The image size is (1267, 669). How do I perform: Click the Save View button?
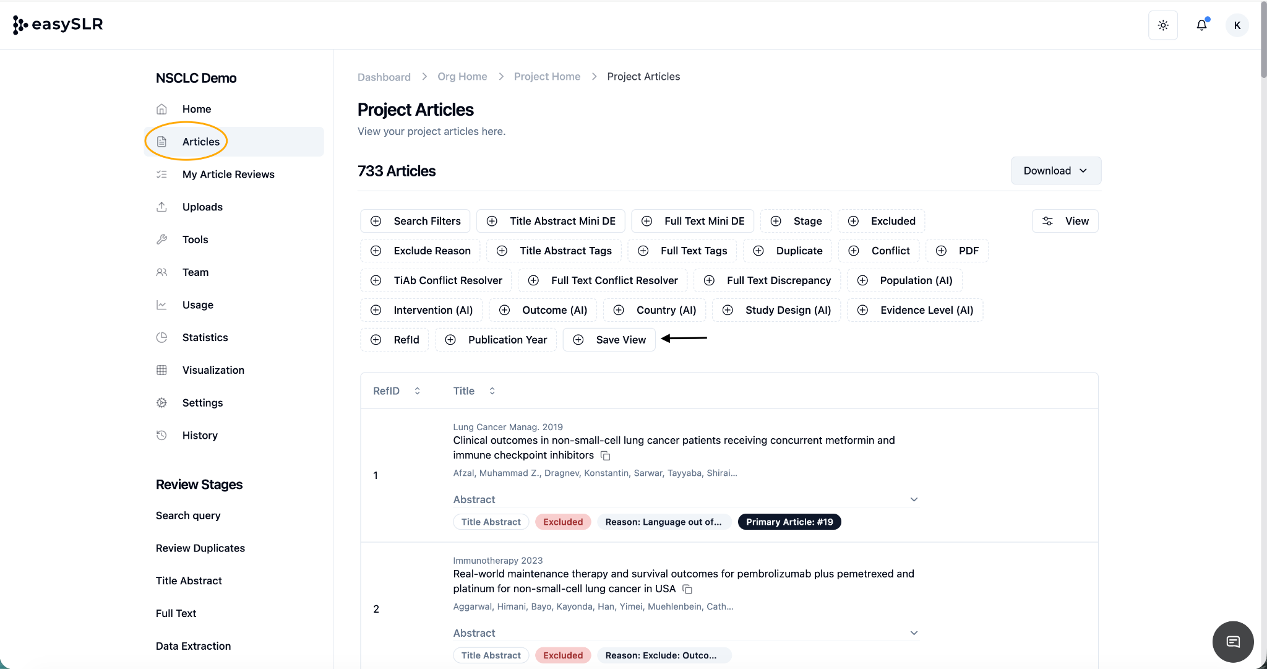coord(609,340)
